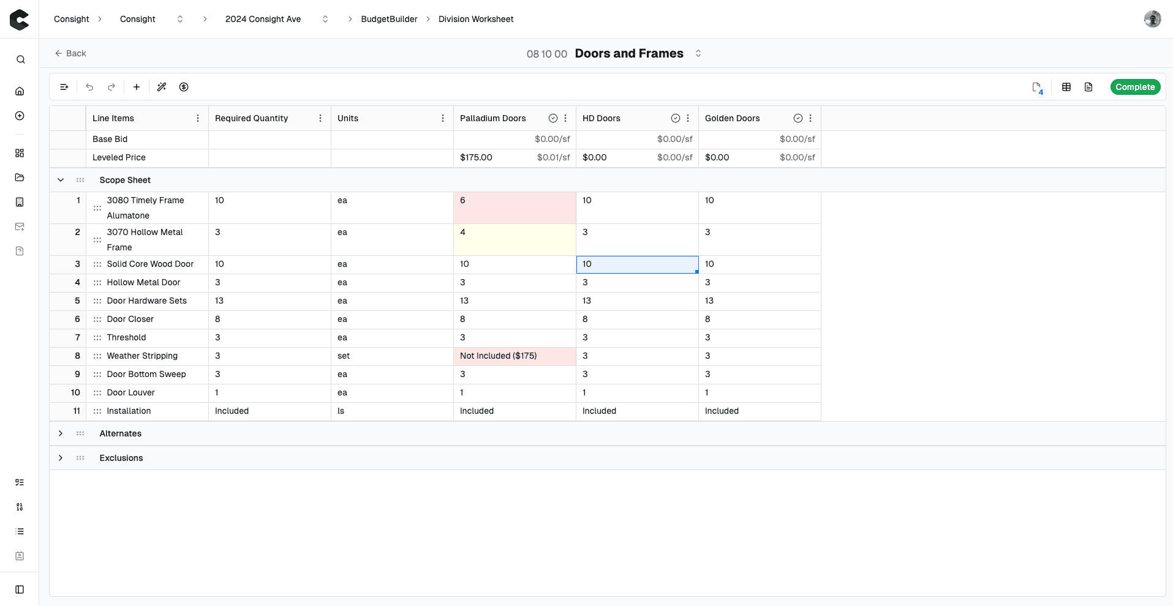Click the plus add row icon
The height and width of the screenshot is (606, 1173).
[x=137, y=87]
